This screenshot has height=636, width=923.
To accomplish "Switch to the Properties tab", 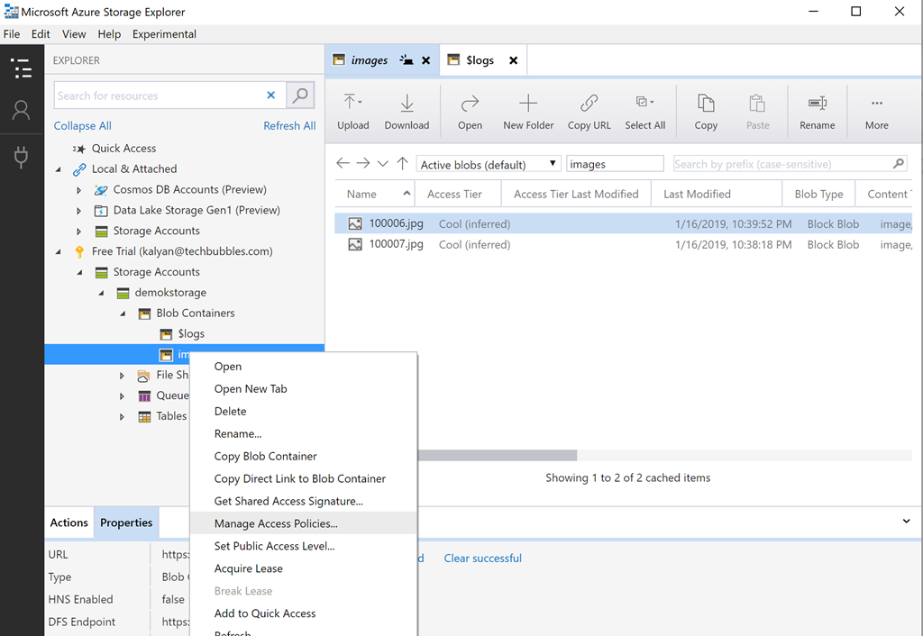I will [x=126, y=522].
